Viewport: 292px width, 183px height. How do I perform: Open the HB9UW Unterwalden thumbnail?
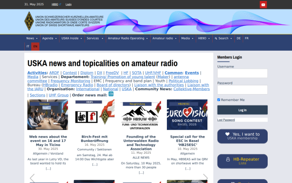pyautogui.click(x=141, y=115)
